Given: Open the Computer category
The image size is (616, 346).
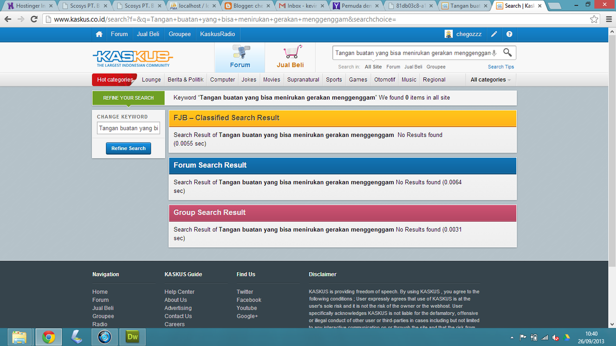Looking at the screenshot, I should (x=223, y=80).
